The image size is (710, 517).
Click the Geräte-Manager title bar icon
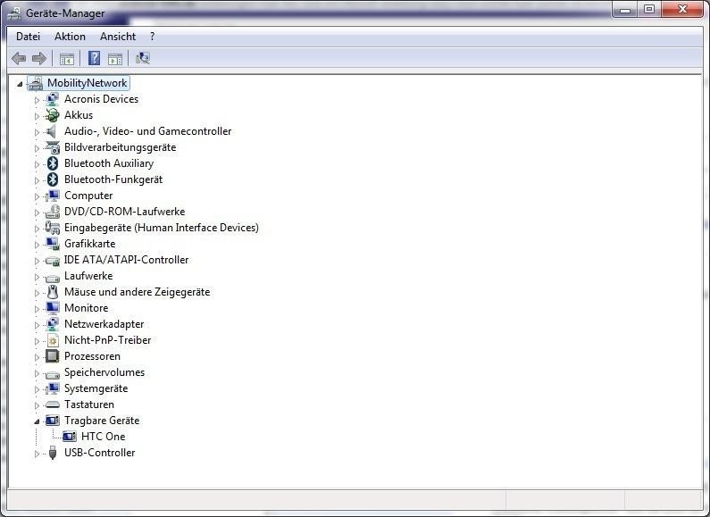(x=14, y=13)
